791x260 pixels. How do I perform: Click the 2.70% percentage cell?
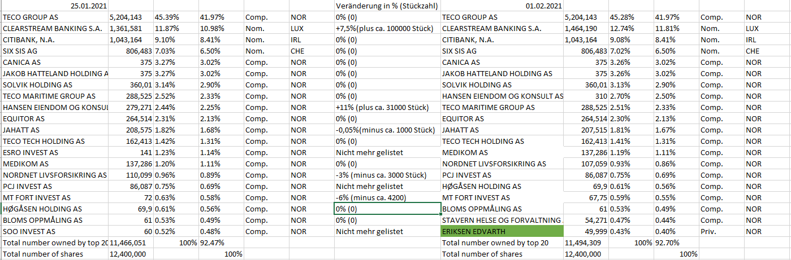tap(630, 96)
